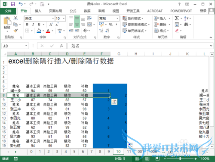215x162 pixels.
Task: Open Find and Select binoculars
Action: [186, 25]
